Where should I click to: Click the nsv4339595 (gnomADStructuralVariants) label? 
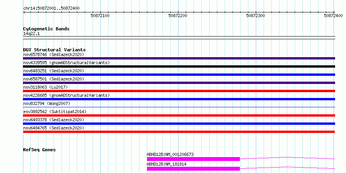[66, 63]
